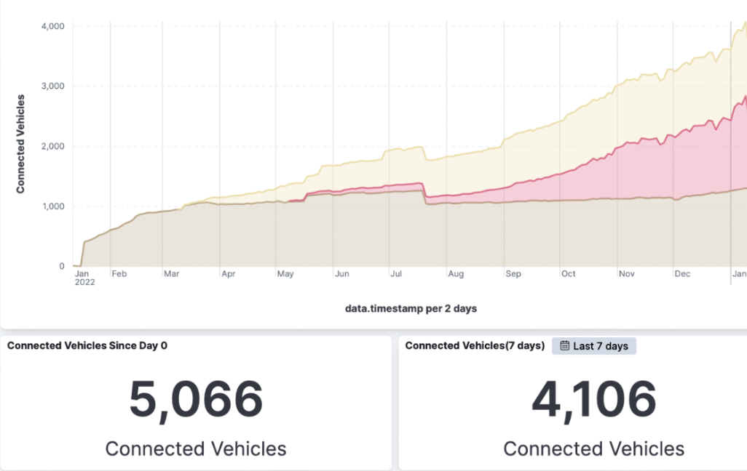This screenshot has width=747, height=471.
Task: Click the Connected Vehicles caption under 5,066
Action: 195,448
